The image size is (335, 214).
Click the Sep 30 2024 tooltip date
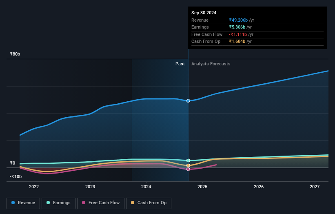pos(204,13)
